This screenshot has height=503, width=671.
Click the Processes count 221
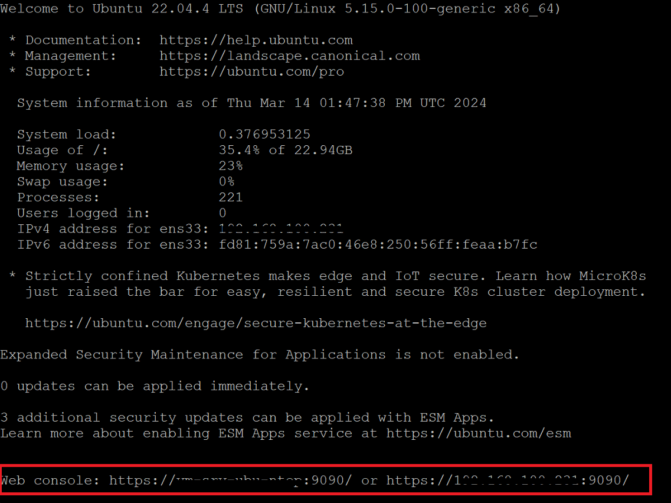click(x=230, y=197)
